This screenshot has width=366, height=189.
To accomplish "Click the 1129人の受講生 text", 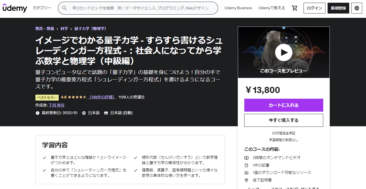I will [132, 97].
